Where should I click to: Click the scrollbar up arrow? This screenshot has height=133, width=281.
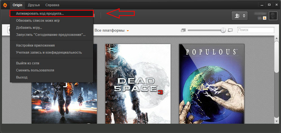click(276, 38)
